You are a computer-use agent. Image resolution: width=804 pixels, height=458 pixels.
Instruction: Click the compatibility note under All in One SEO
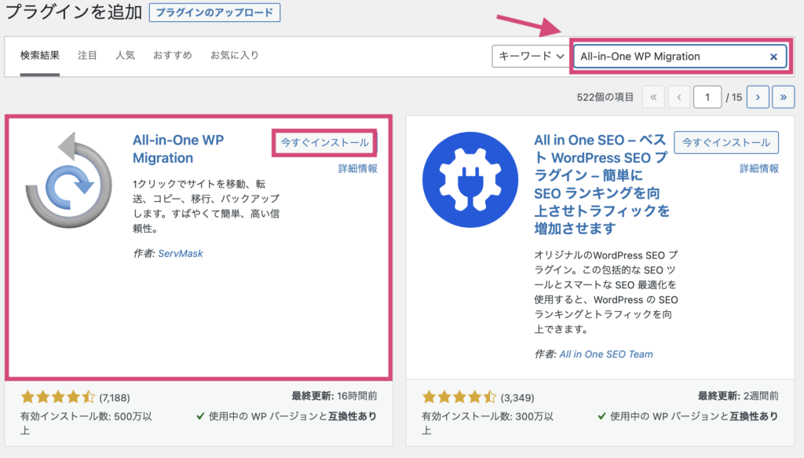click(x=688, y=416)
